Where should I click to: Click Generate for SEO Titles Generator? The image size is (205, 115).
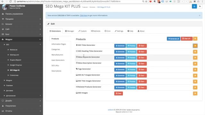coord(120,46)
